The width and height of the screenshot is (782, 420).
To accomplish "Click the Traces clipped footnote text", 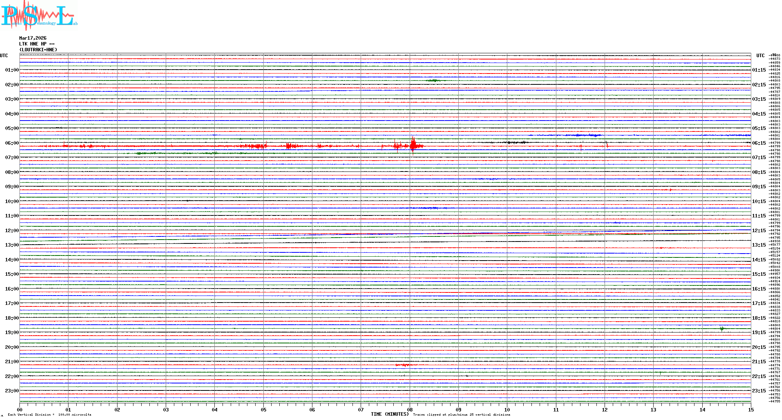I will [461, 415].
